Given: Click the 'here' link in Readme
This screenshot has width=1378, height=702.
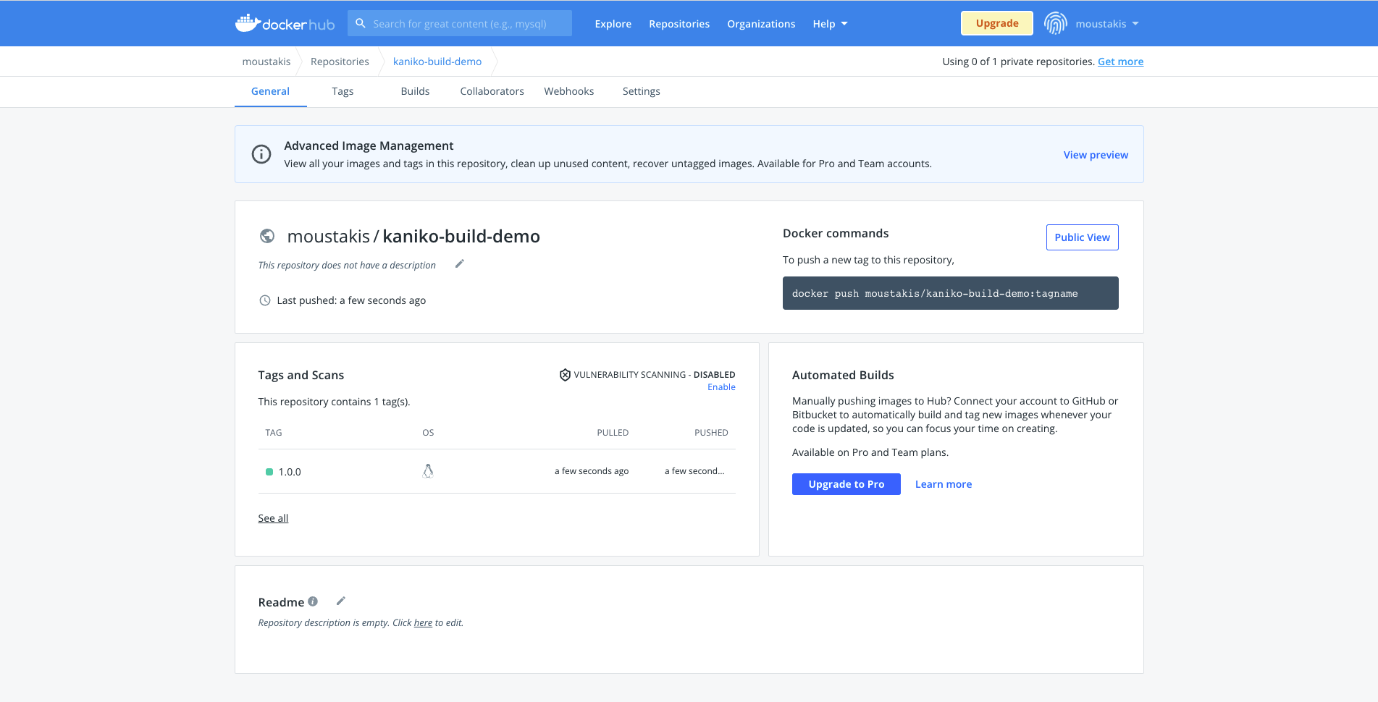Looking at the screenshot, I should click(x=423, y=622).
